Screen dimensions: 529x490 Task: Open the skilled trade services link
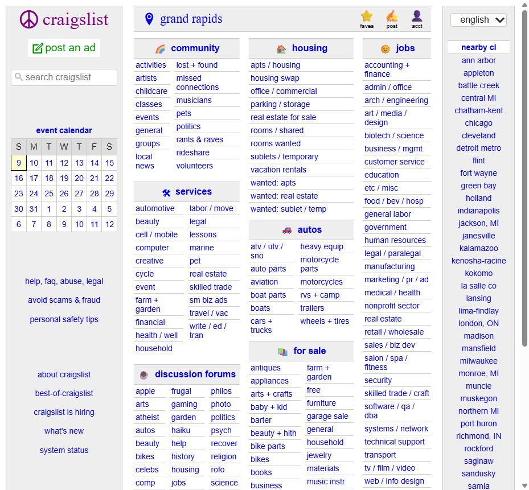click(x=211, y=287)
